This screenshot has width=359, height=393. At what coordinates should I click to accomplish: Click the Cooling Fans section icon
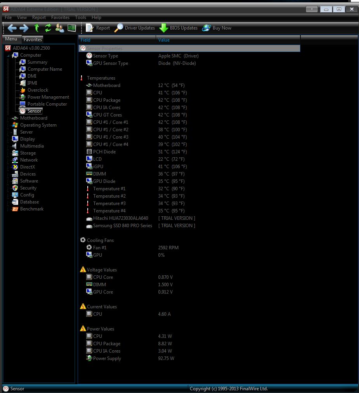[x=83, y=240]
